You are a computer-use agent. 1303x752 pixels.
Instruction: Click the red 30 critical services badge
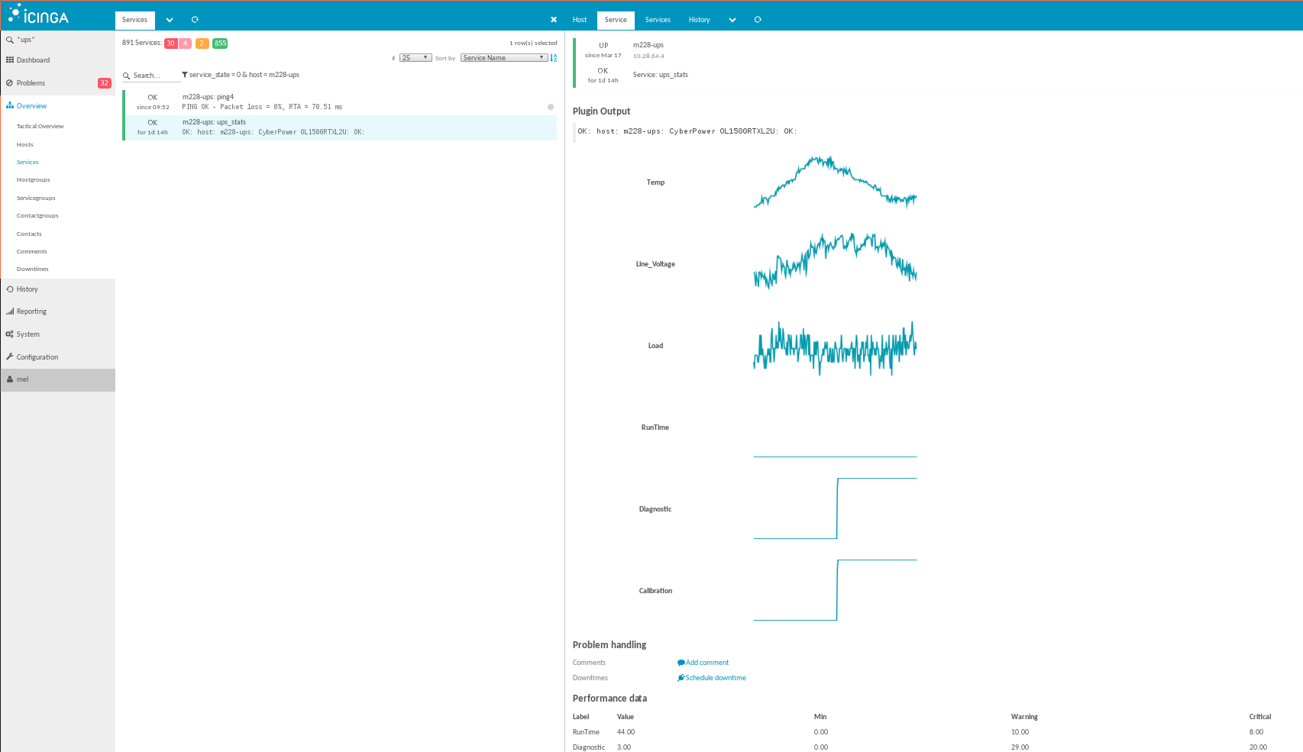click(171, 44)
